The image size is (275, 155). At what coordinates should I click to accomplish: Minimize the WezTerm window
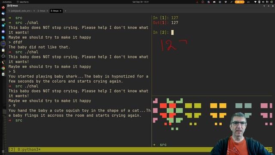pos(264,6)
